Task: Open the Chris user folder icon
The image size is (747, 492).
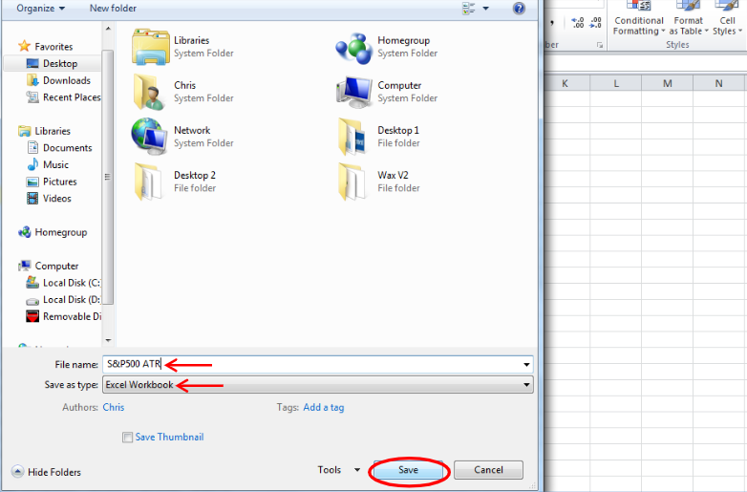Action: (x=151, y=91)
